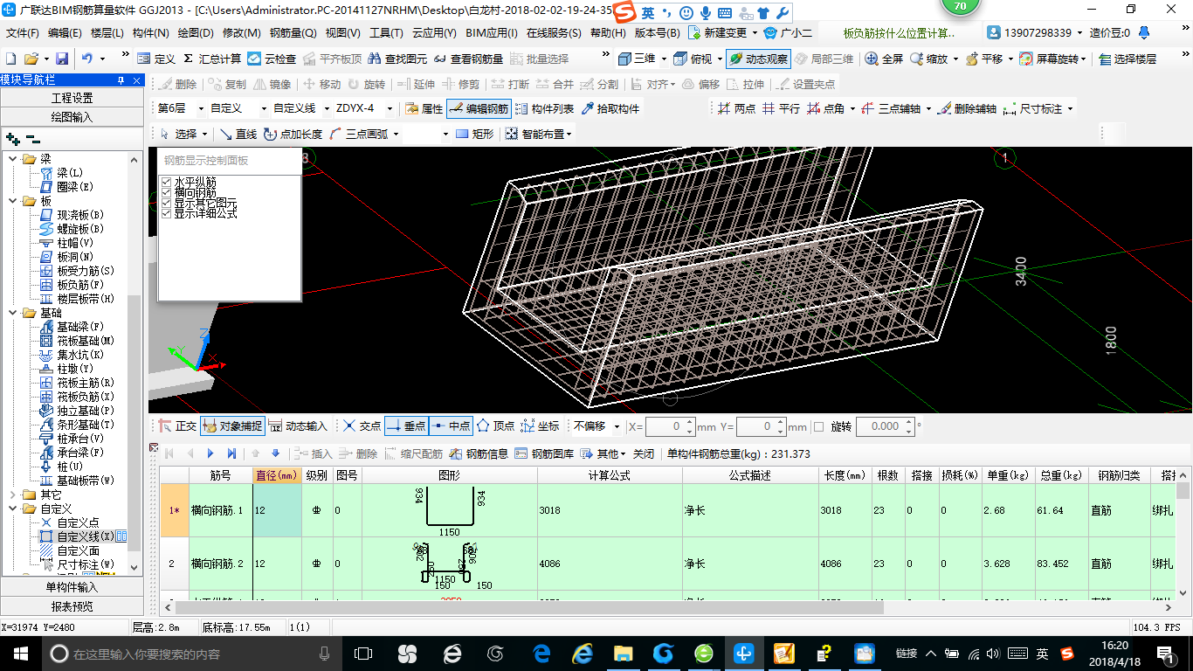Open the 帮助(H) menu

(608, 33)
